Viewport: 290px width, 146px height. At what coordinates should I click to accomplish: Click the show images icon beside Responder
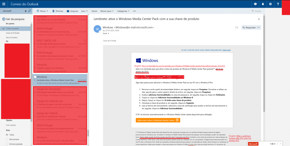point(237,28)
